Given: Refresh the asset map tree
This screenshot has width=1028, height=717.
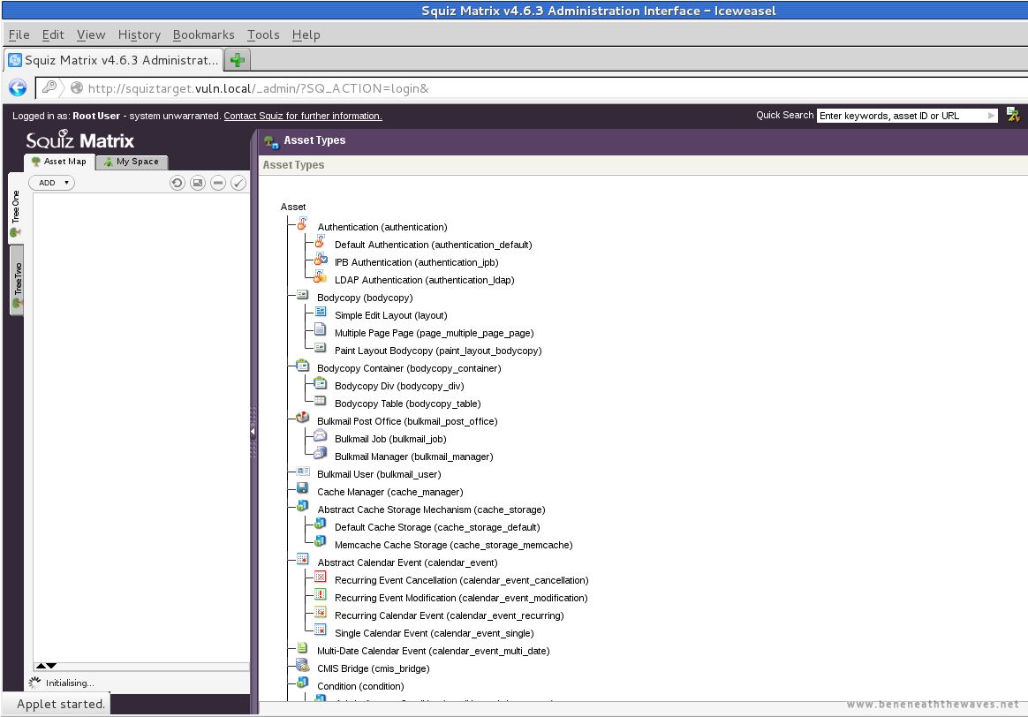Looking at the screenshot, I should [177, 183].
